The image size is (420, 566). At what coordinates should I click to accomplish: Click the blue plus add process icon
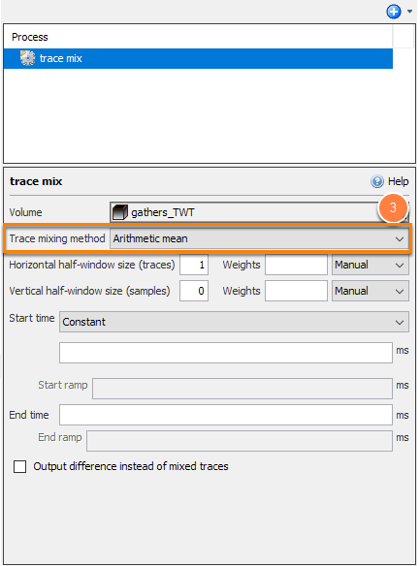[x=393, y=12]
